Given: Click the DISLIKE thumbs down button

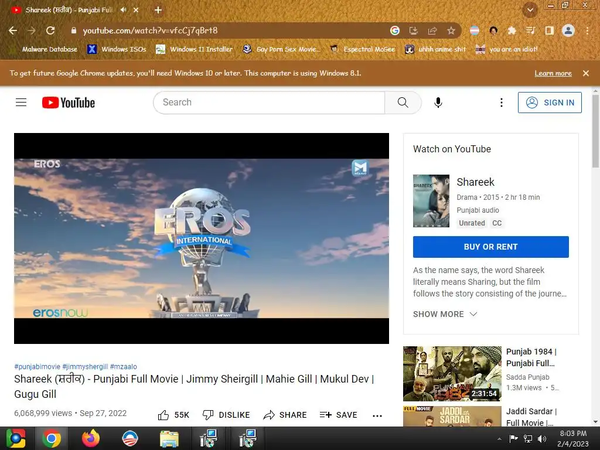Looking at the screenshot, I should pos(226,415).
